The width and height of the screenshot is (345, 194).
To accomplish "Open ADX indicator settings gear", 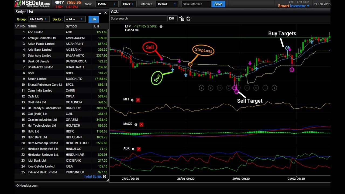I will 133,149.
